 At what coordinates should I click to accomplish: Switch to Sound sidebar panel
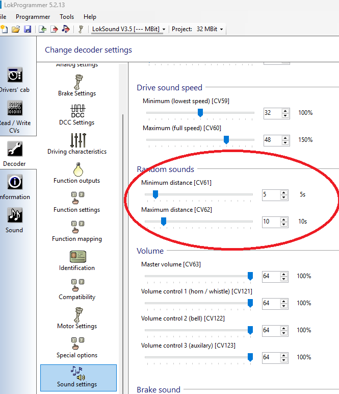(x=14, y=220)
